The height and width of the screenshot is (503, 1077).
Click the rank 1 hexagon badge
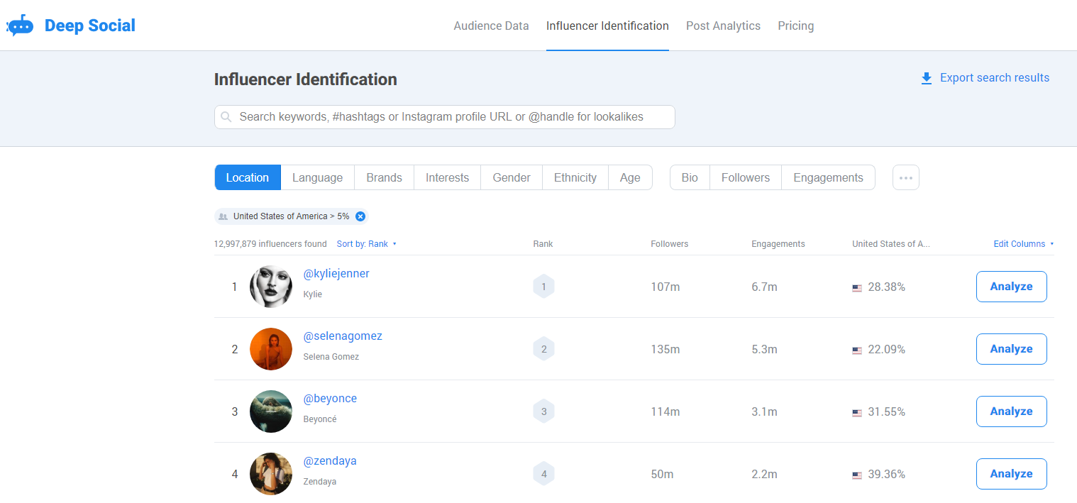(x=543, y=287)
